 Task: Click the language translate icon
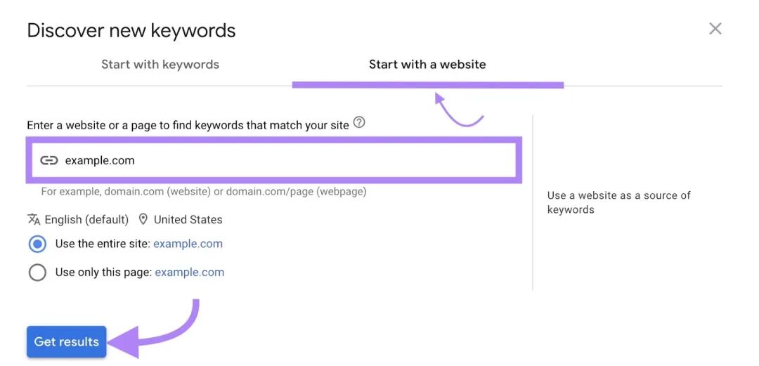click(34, 219)
